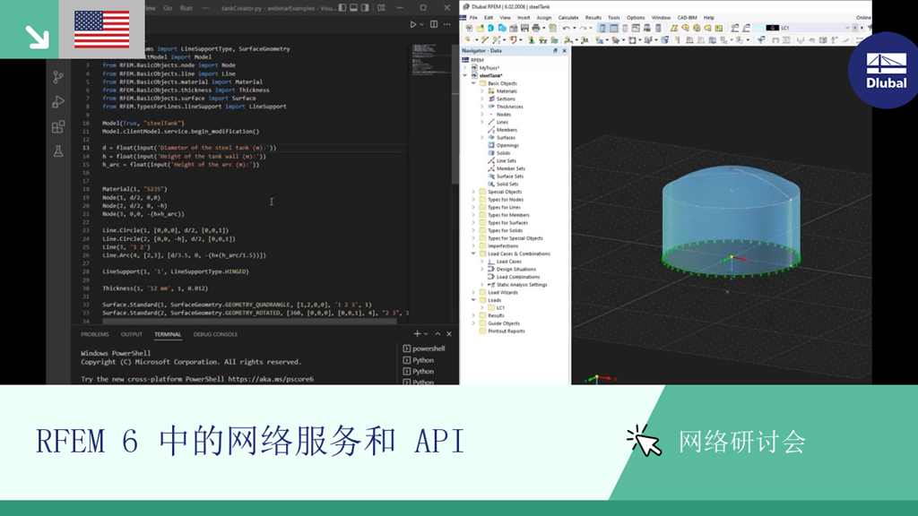Click the new terminal plus icon
The height and width of the screenshot is (516, 918).
point(418,334)
